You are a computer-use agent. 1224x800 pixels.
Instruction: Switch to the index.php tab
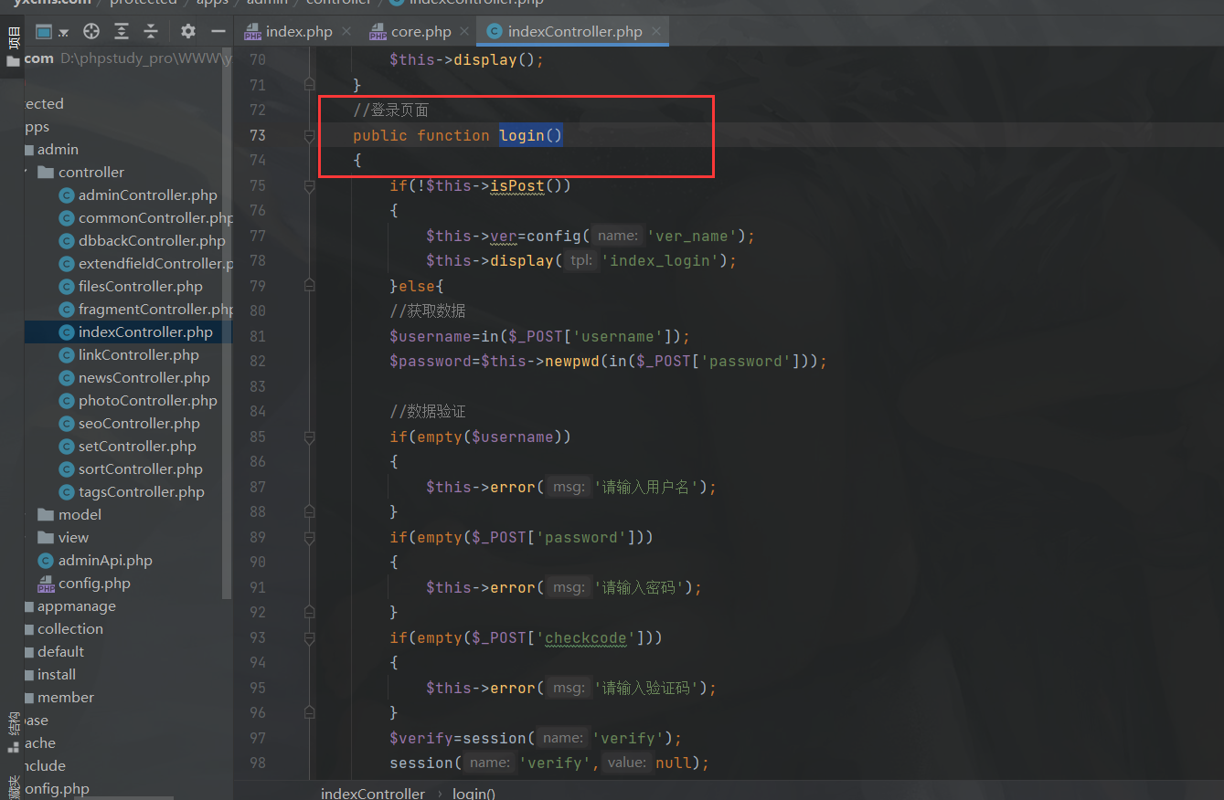298,31
